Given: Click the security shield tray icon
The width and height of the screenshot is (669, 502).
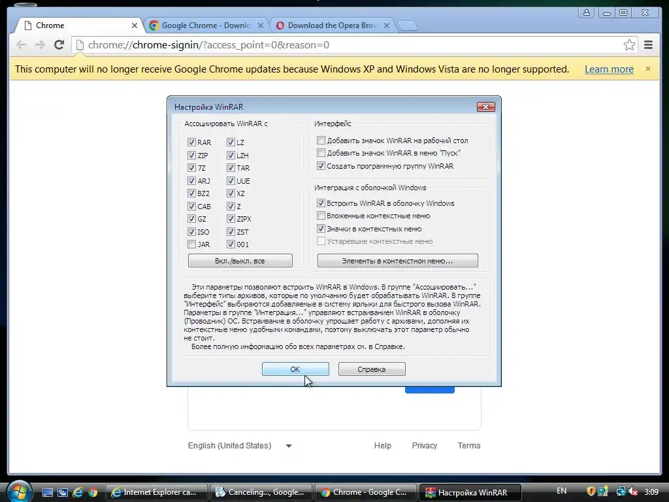Looking at the screenshot, I should (x=591, y=492).
